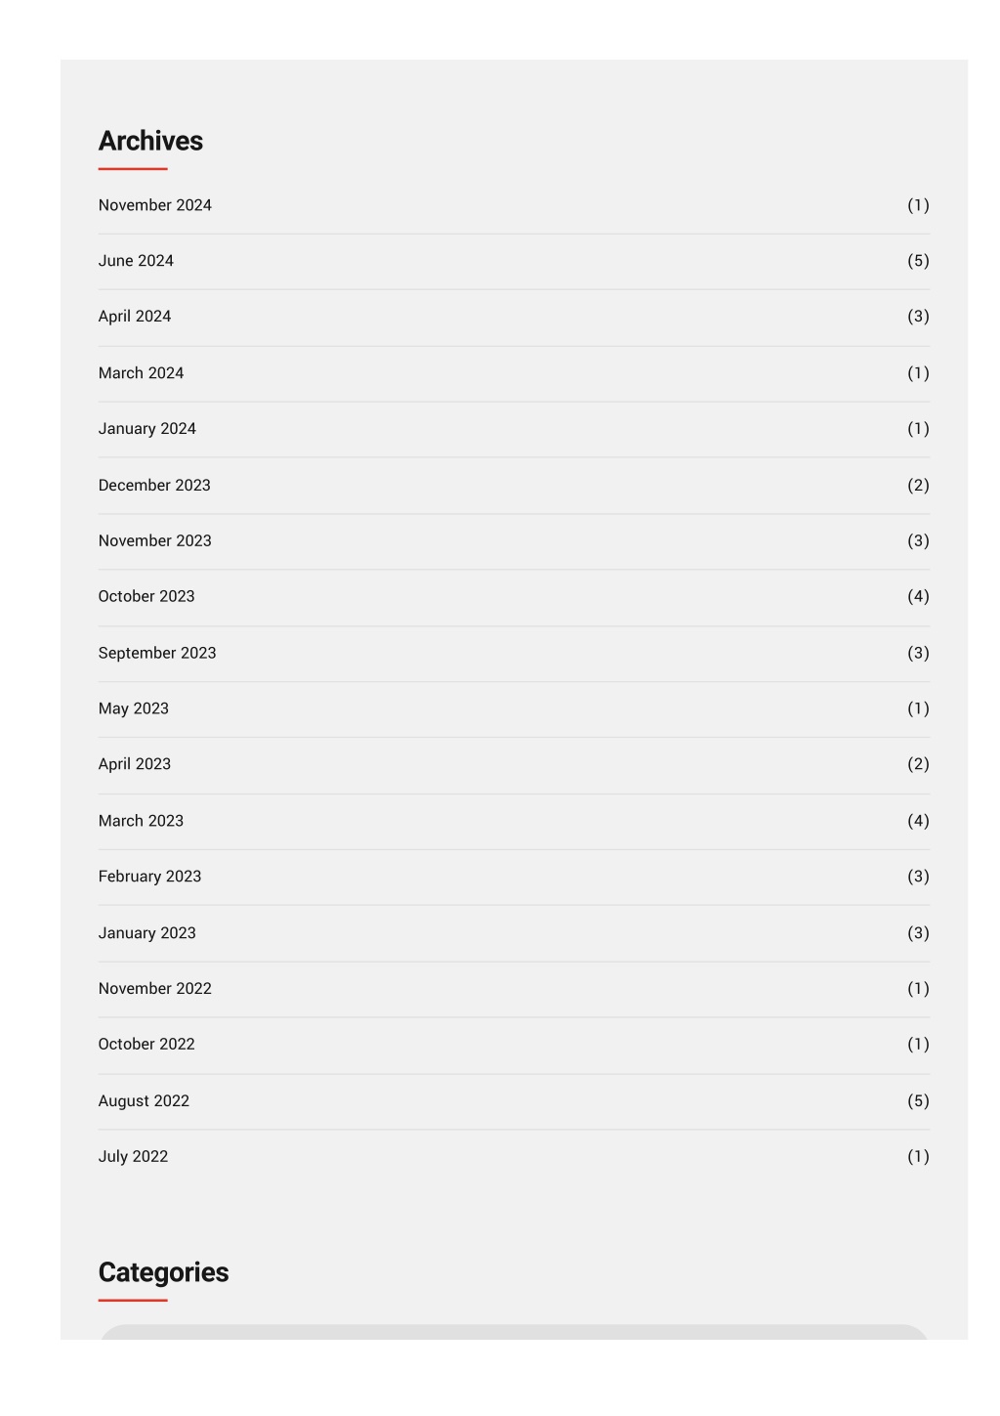Viewport: 1000px width, 1416px height.
Task: Click the July 2022 archive link
Action: point(133,1157)
